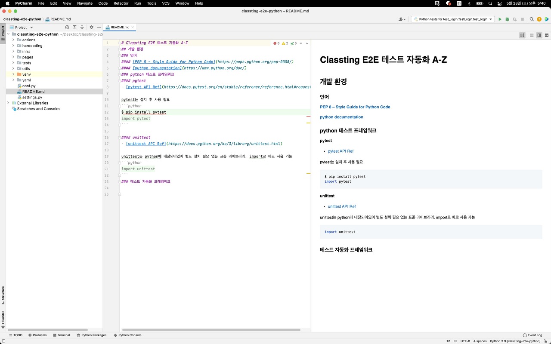551x344 pixels.
Task: Toggle the Favorites side tab
Action: pyautogui.click(x=3, y=320)
